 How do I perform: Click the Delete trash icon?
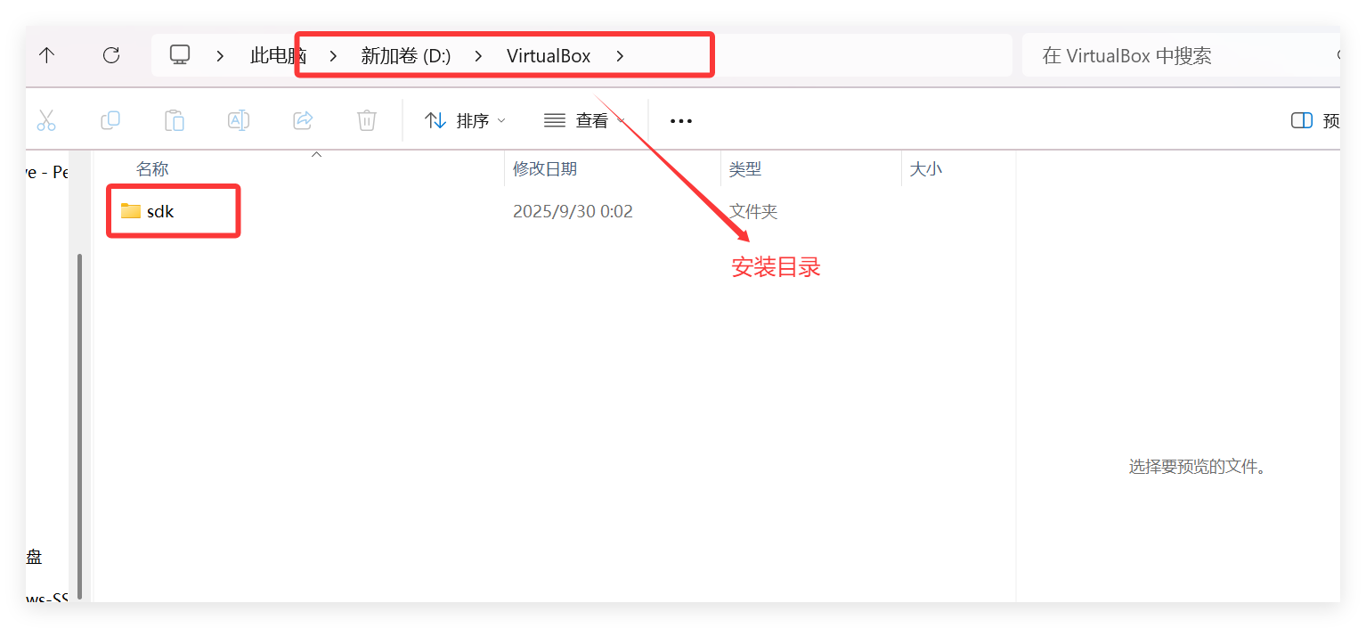click(x=367, y=120)
